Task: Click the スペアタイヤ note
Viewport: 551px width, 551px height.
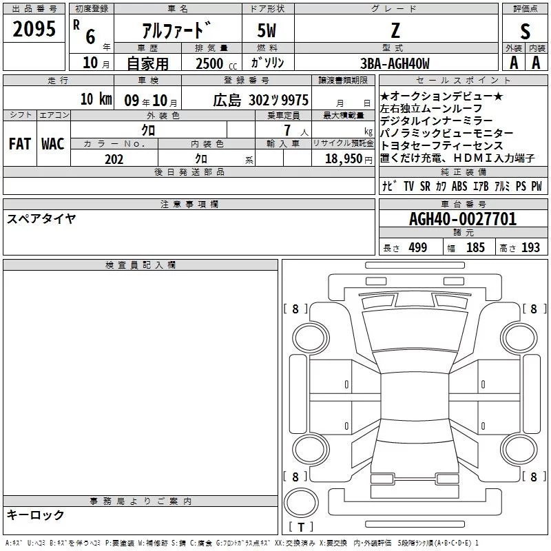Action: tap(41, 219)
